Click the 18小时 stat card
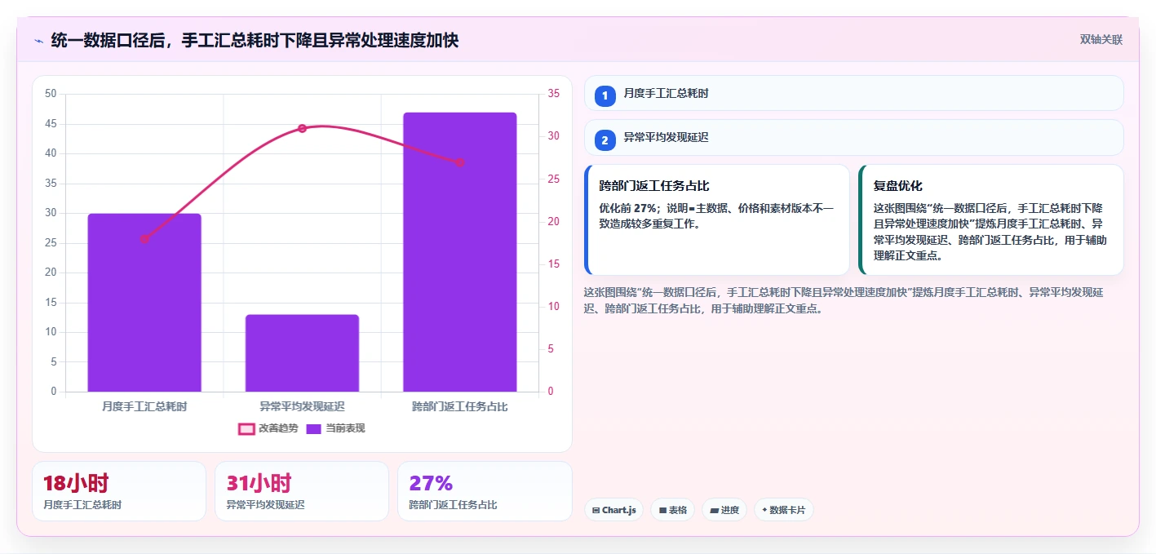Viewport: 1156px width, 554px height. [x=119, y=491]
